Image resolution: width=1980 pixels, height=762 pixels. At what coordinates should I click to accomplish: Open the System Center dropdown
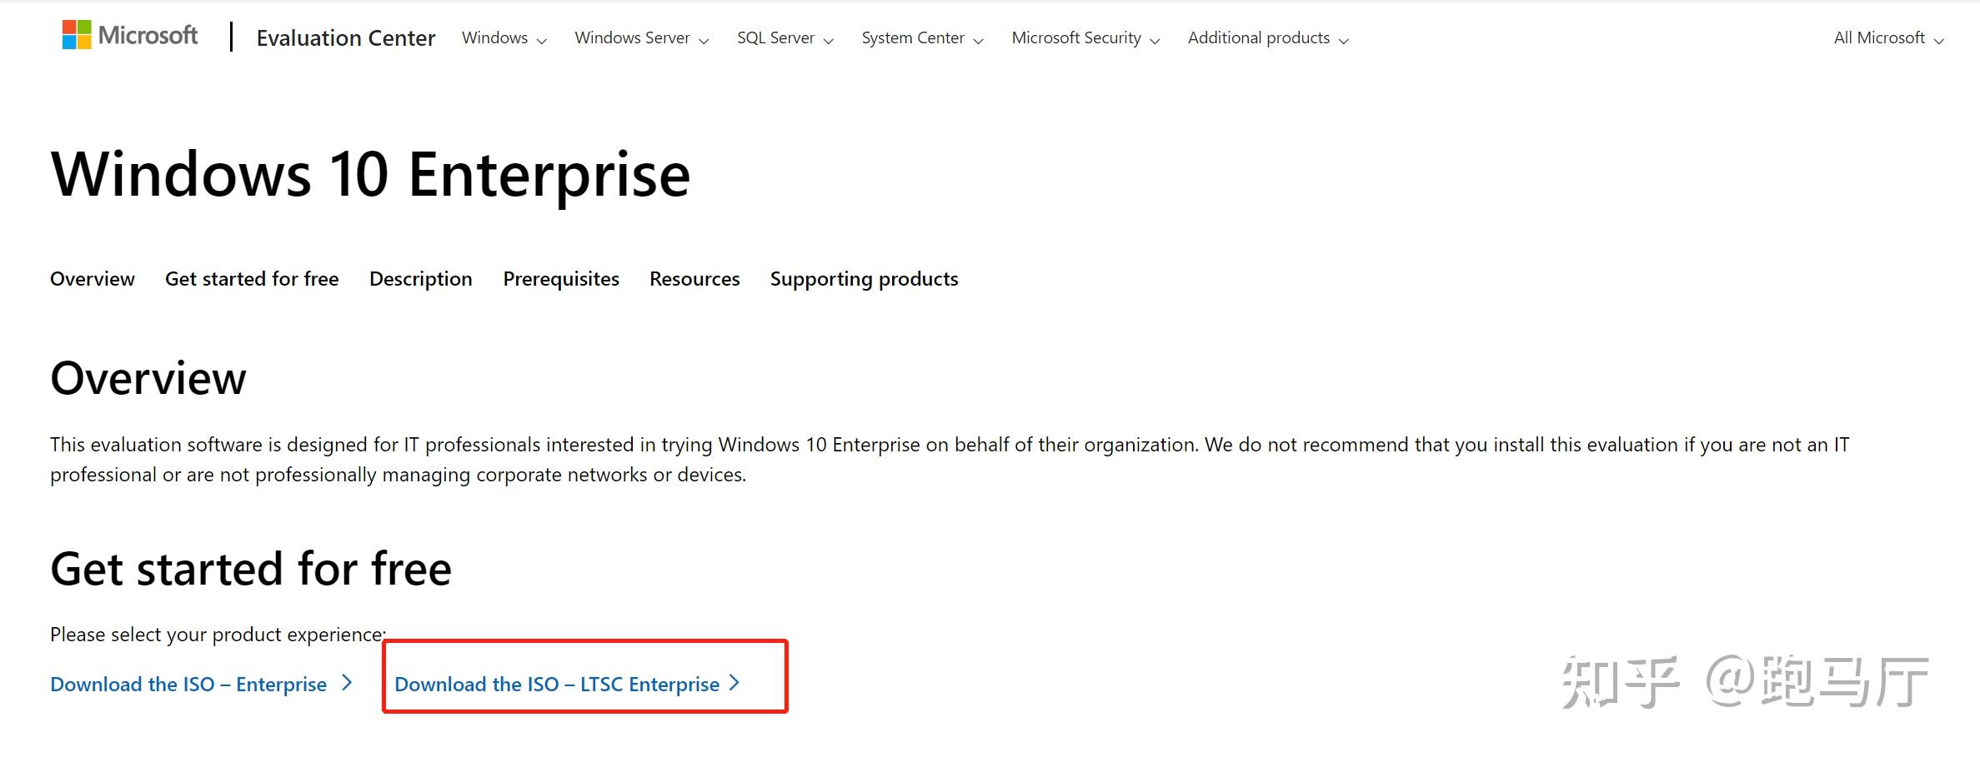tap(923, 38)
